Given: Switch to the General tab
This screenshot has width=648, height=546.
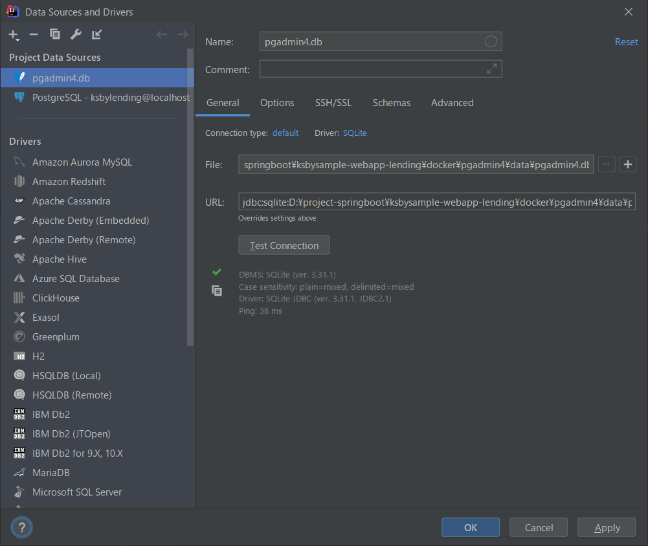Looking at the screenshot, I should click(223, 103).
